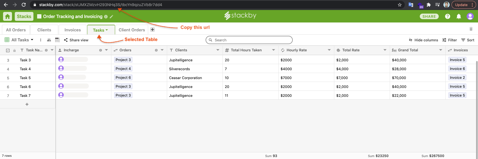478x159 pixels.
Task: Click the pencil icon to rename stack
Action: pos(111,17)
